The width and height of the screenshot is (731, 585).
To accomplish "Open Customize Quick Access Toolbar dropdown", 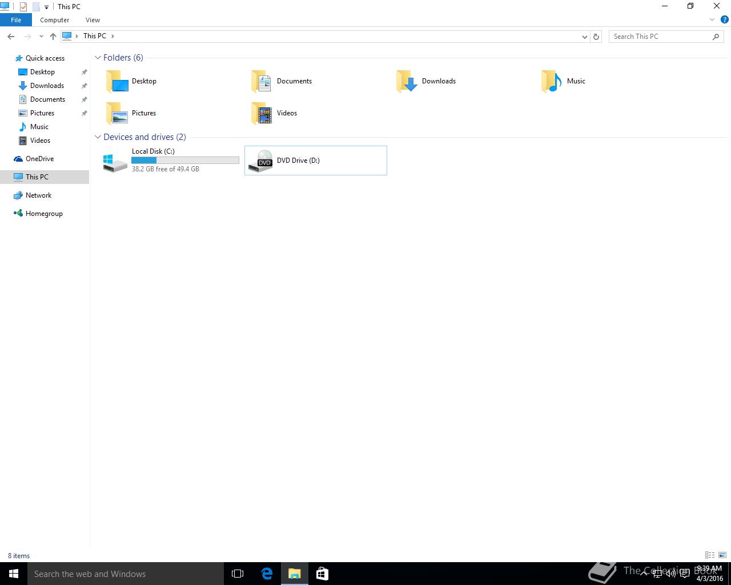I will coord(46,7).
